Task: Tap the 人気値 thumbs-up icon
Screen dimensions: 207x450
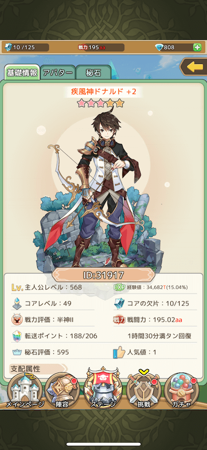Action: (119, 352)
